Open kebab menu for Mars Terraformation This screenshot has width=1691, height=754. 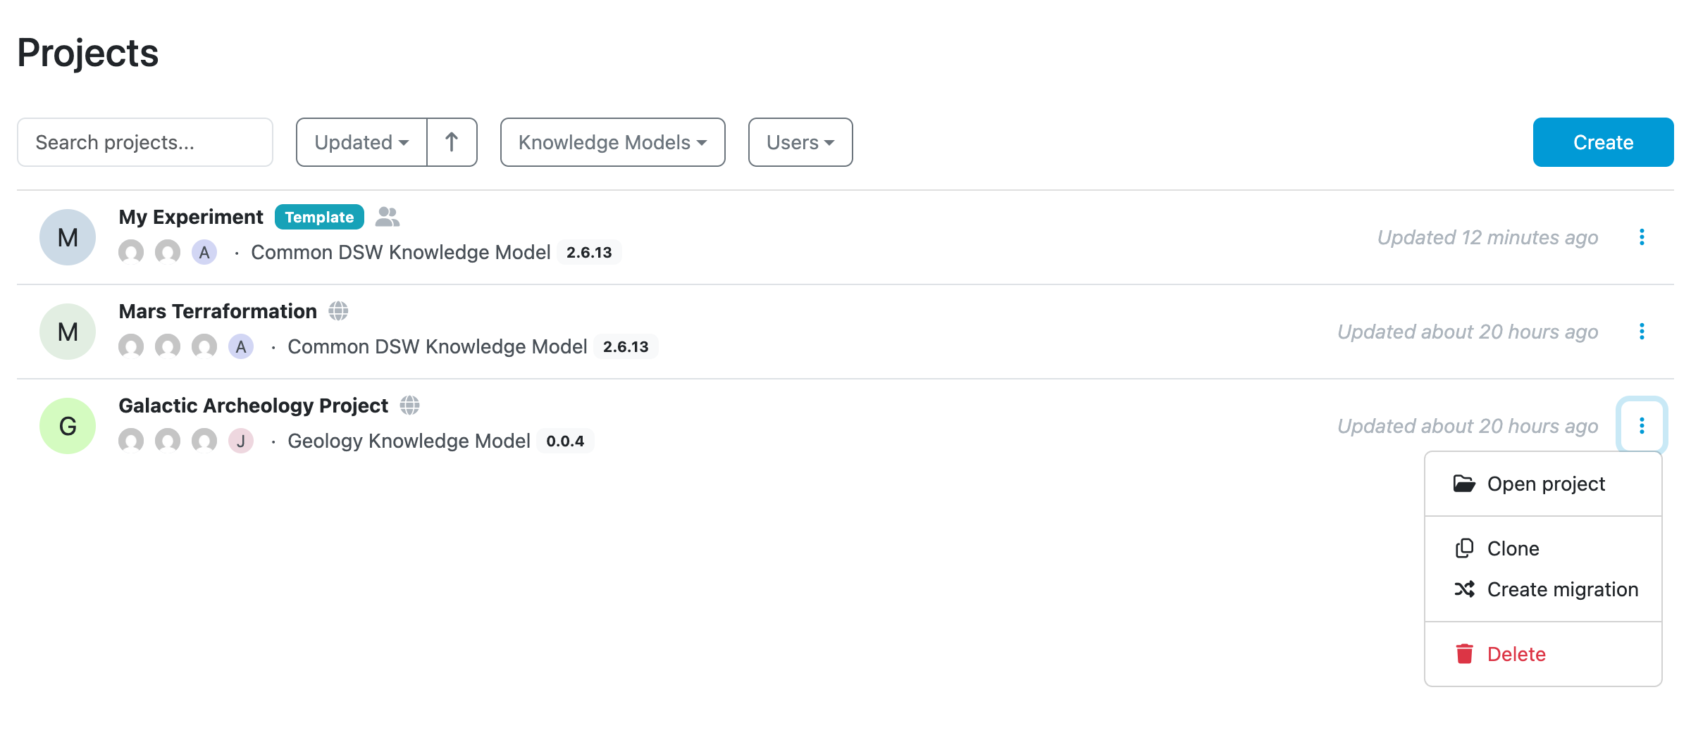point(1642,332)
